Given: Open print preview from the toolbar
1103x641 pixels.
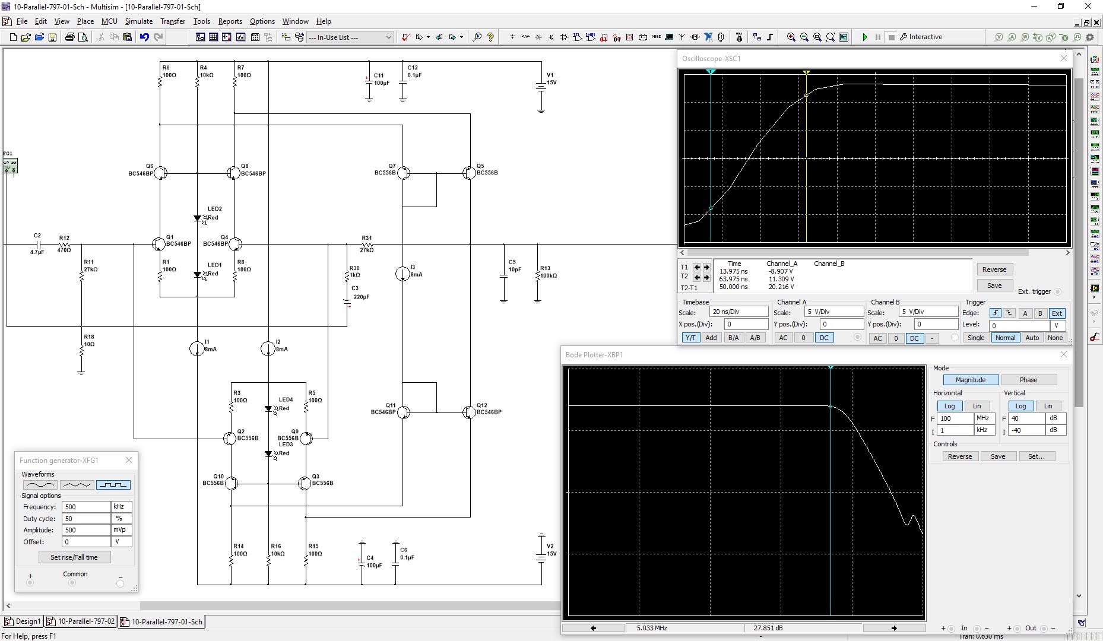Looking at the screenshot, I should (83, 37).
